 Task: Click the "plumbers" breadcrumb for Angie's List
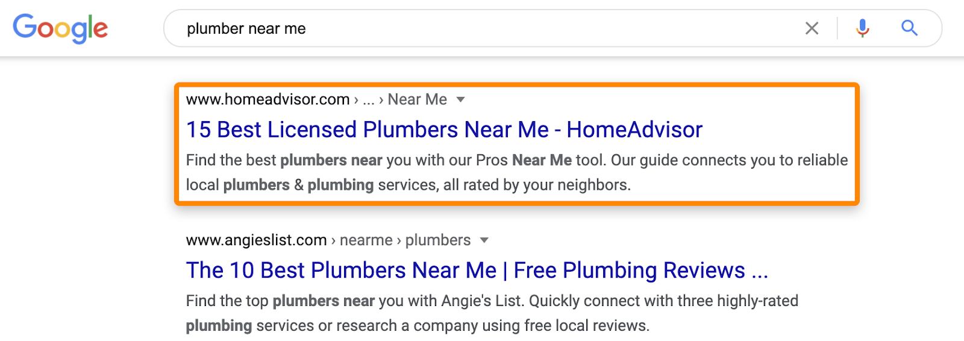click(x=438, y=240)
